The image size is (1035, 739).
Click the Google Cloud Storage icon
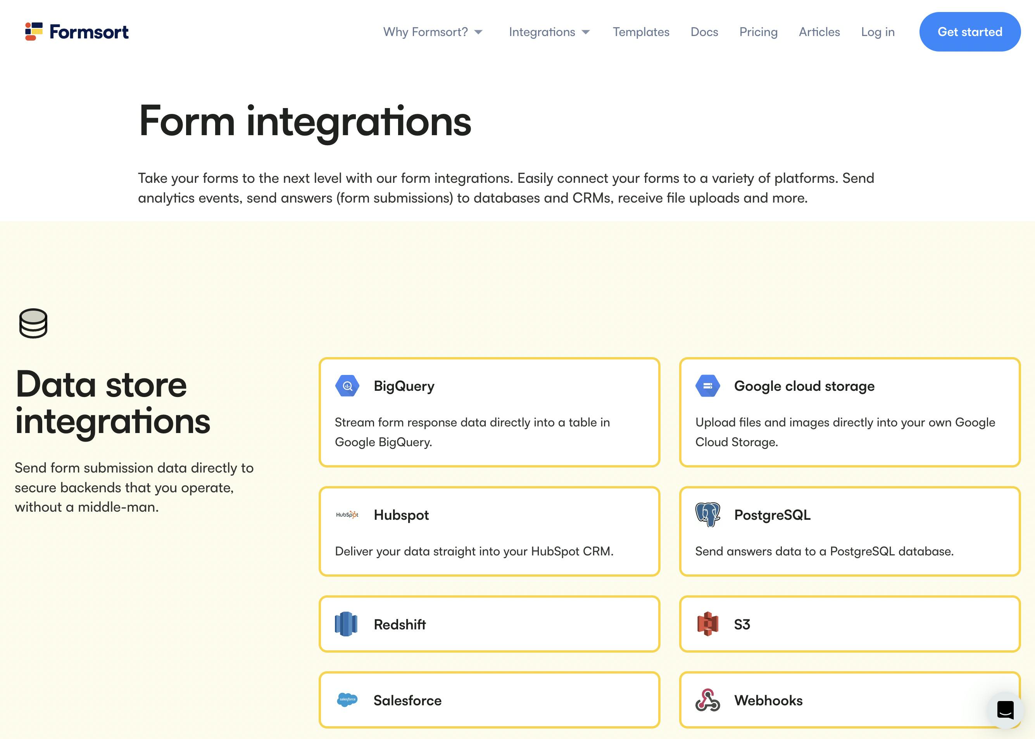(x=707, y=385)
